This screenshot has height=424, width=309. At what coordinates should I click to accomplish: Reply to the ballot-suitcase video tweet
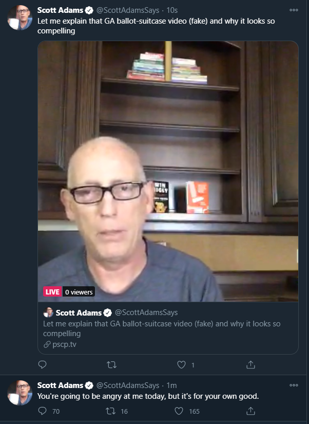(x=43, y=365)
